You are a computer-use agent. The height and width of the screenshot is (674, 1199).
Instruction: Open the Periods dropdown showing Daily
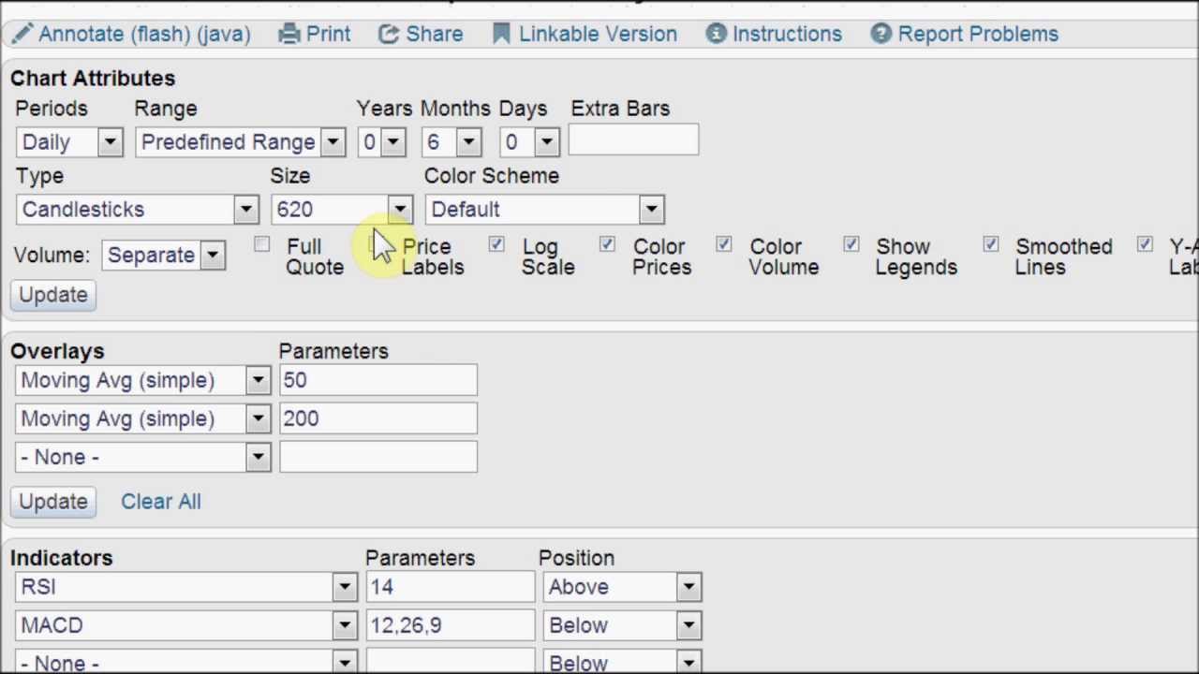pos(69,142)
